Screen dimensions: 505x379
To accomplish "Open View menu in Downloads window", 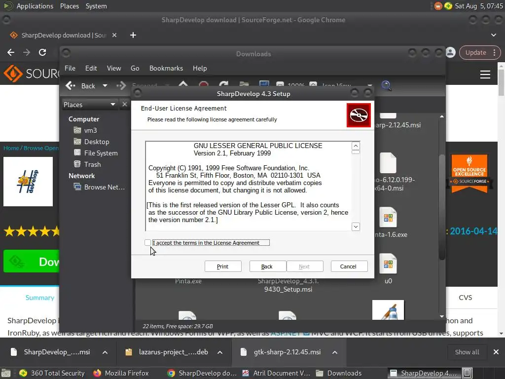I will pos(114,68).
